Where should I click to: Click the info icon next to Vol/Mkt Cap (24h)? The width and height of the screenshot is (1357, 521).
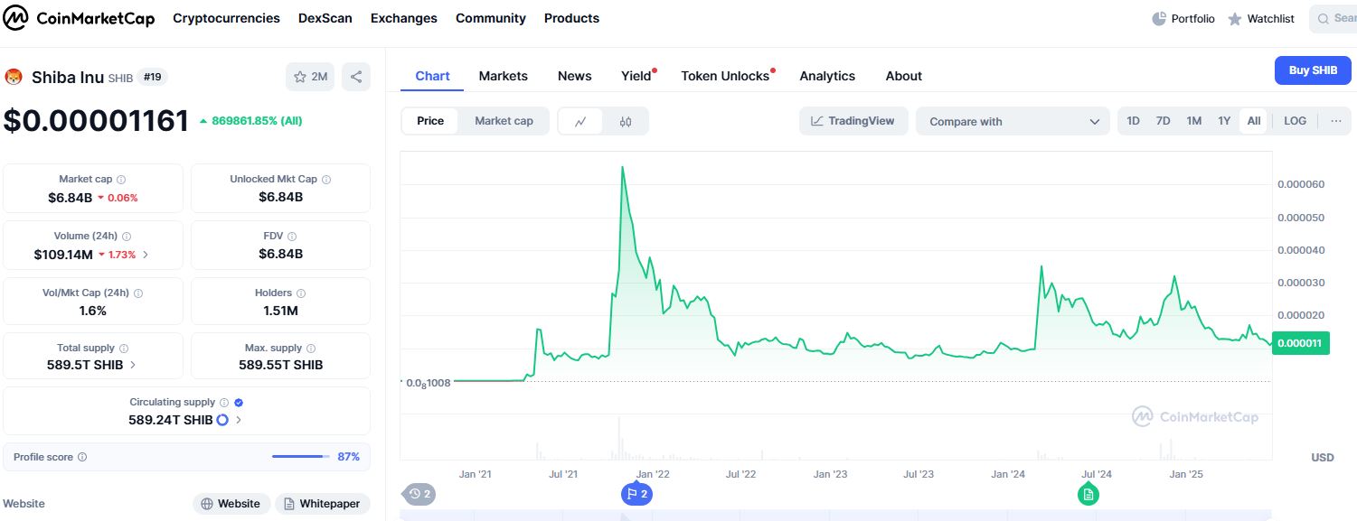pyautogui.click(x=138, y=293)
